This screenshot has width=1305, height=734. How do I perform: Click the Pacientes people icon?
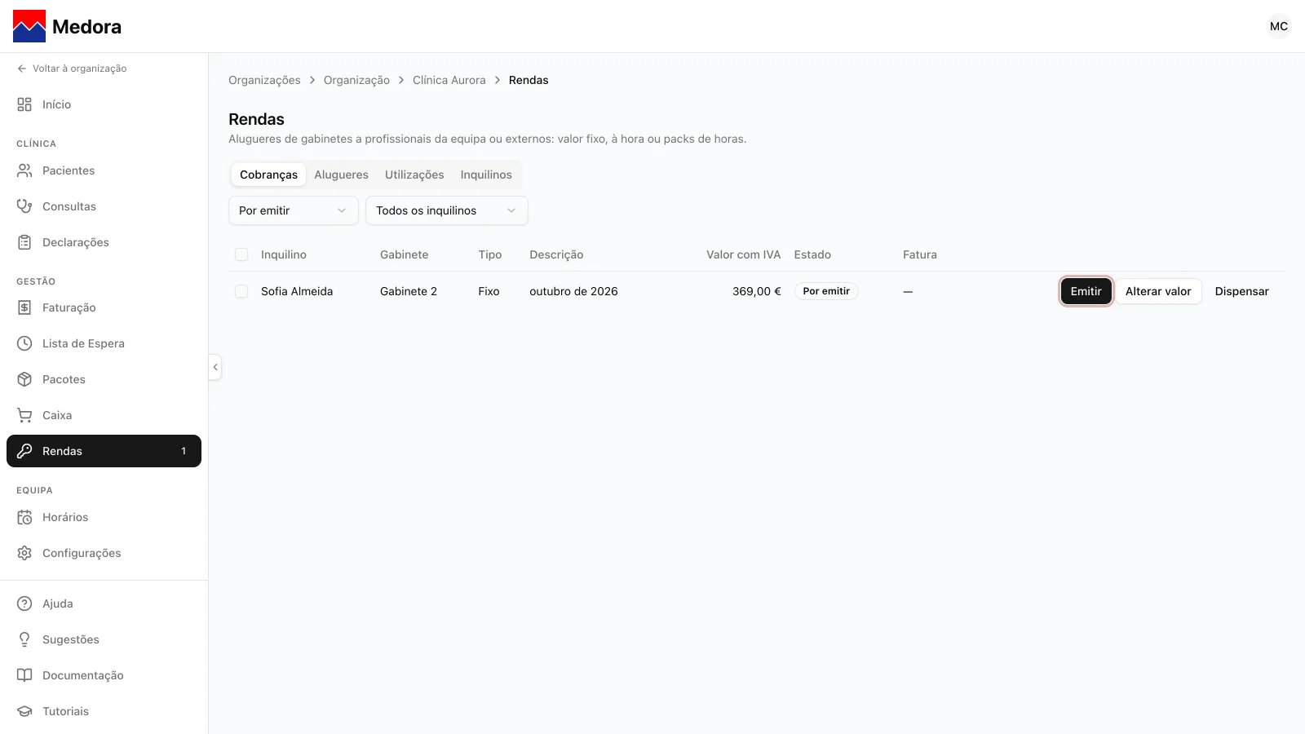[x=24, y=170]
